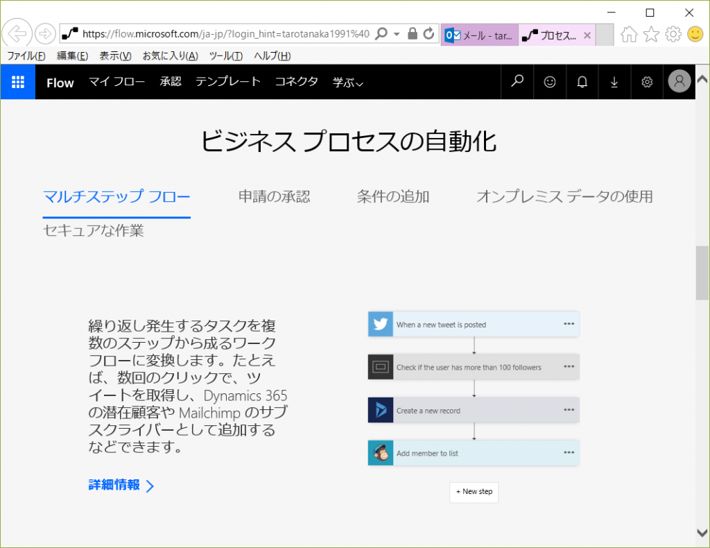Screen dimensions: 710x548
Task: Click the lock security icon in address bar
Action: point(412,33)
